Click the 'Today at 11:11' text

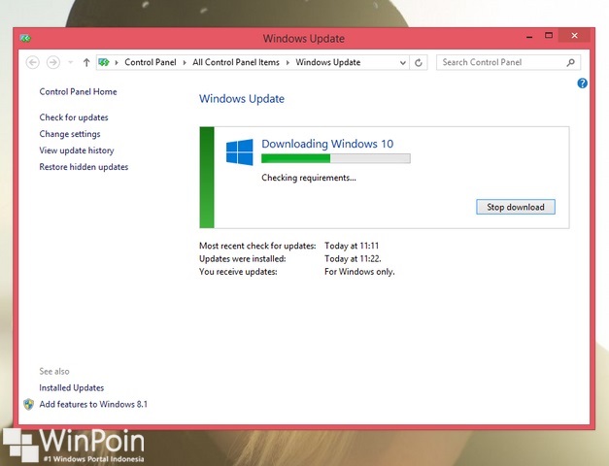352,246
